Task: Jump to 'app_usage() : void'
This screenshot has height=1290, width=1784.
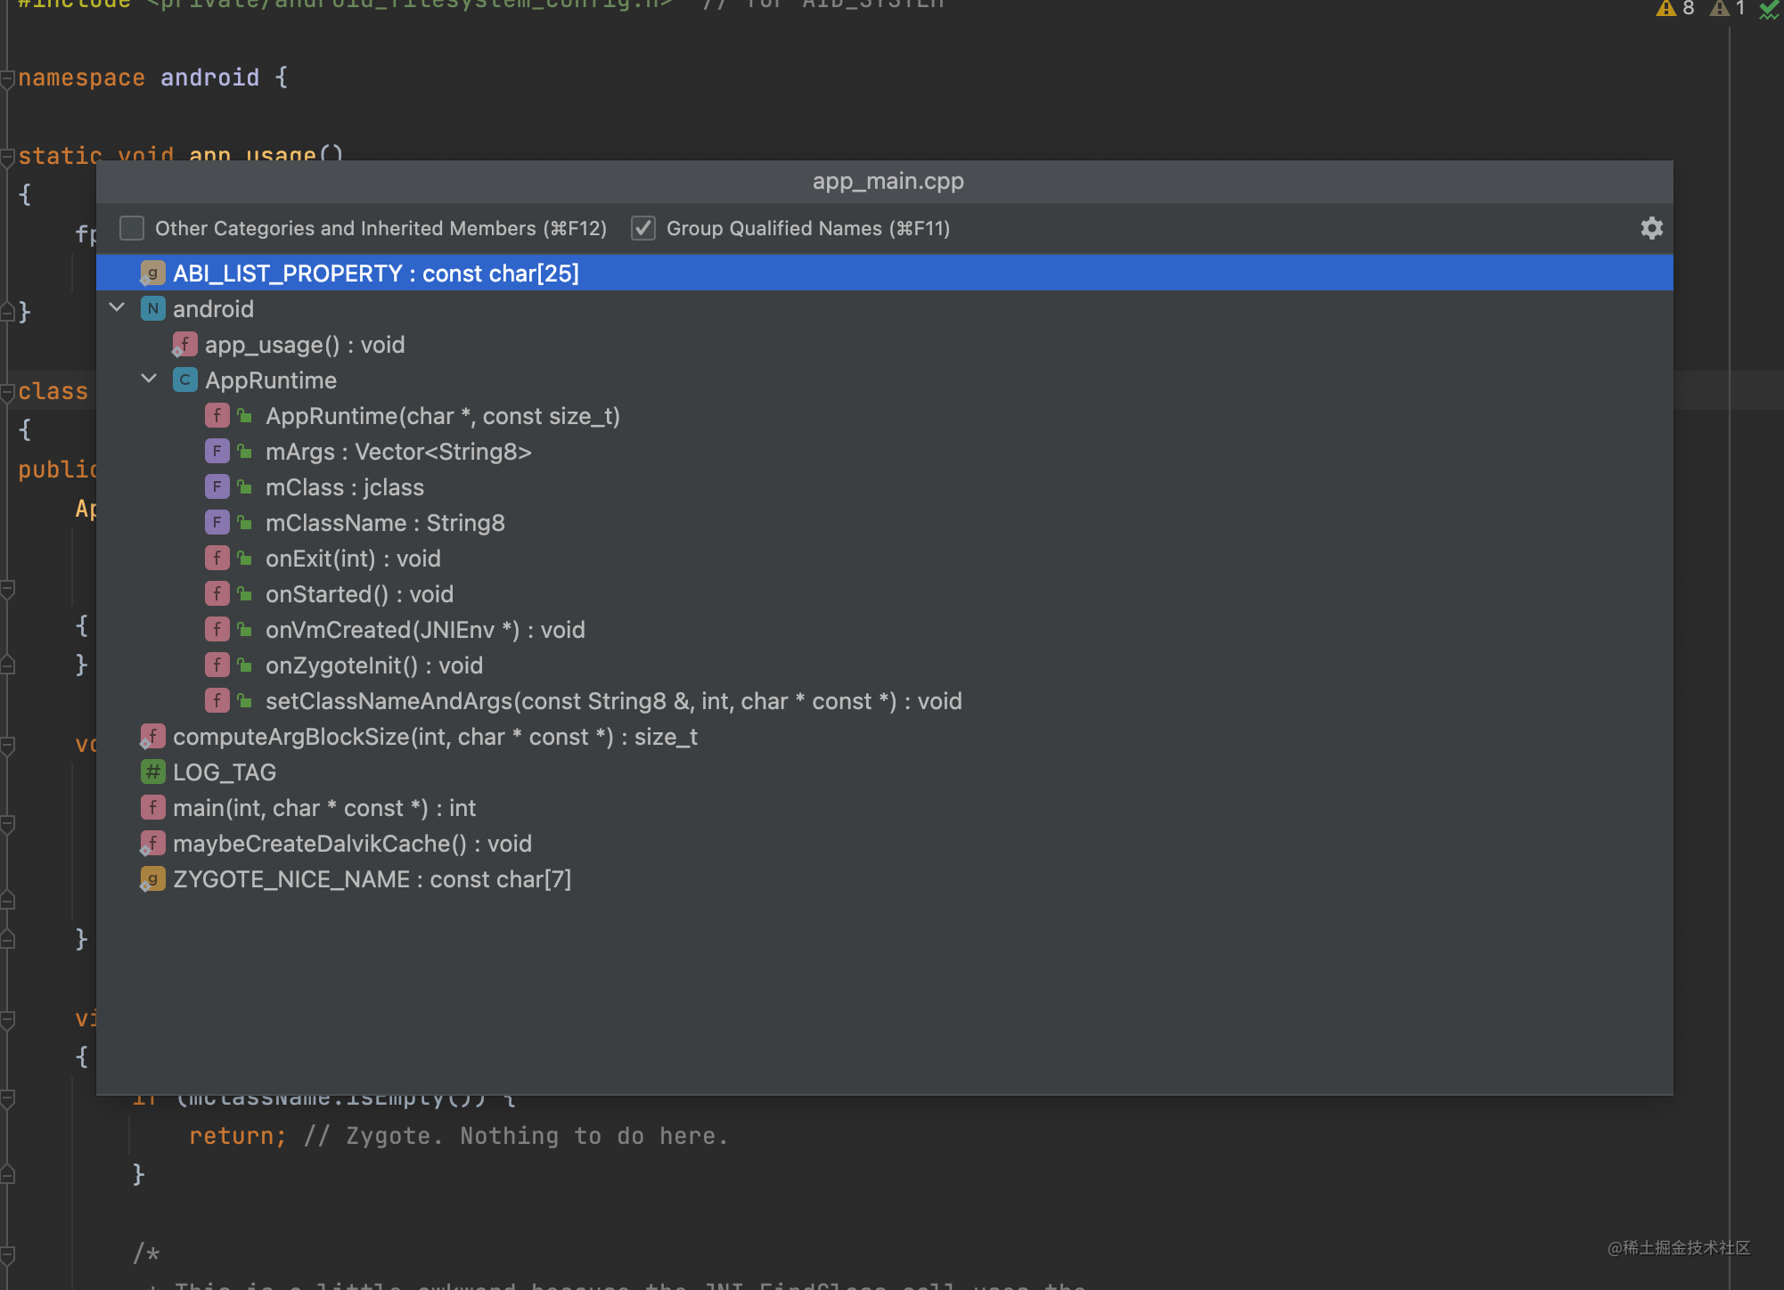Action: coord(884,345)
